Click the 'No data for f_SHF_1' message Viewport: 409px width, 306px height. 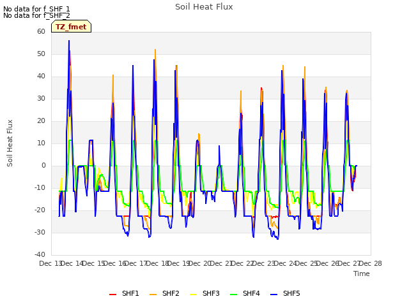36,9
